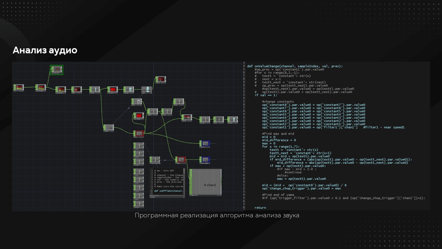The height and width of the screenshot is (249, 442).
Task: Select the node displaying 37.54 chan1
Action: (147, 90)
